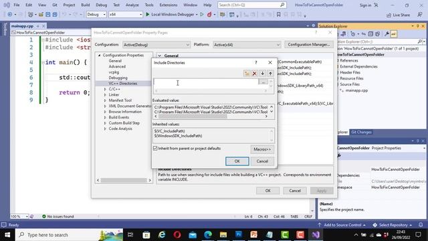The image size is (428, 241).
Task: Open the Build menu
Action: point(86,5)
